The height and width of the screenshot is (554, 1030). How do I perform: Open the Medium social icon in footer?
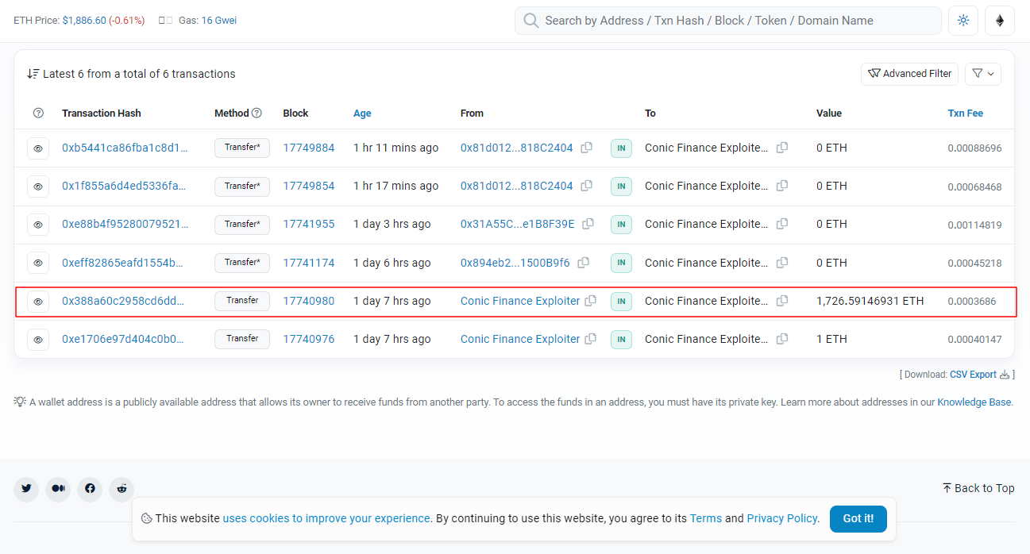(58, 489)
